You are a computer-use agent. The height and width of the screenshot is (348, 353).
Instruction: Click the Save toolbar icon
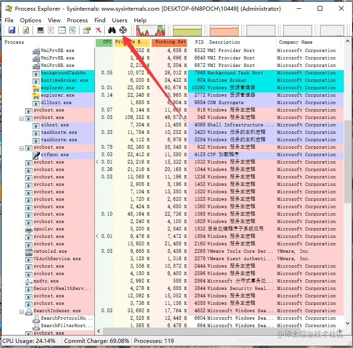(12, 30)
